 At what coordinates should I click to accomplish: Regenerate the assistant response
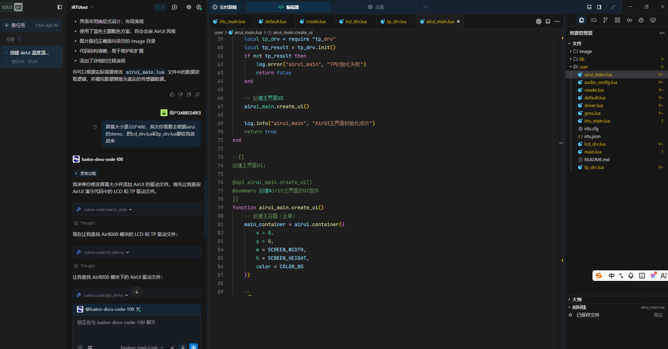point(197,94)
